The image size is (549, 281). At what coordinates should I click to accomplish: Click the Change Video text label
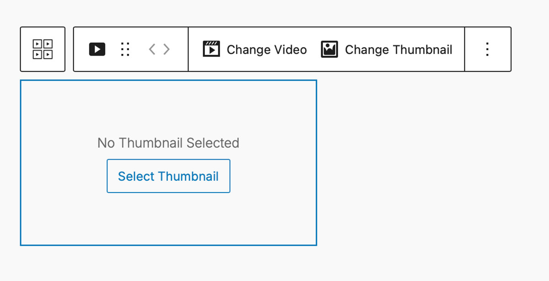[267, 50]
